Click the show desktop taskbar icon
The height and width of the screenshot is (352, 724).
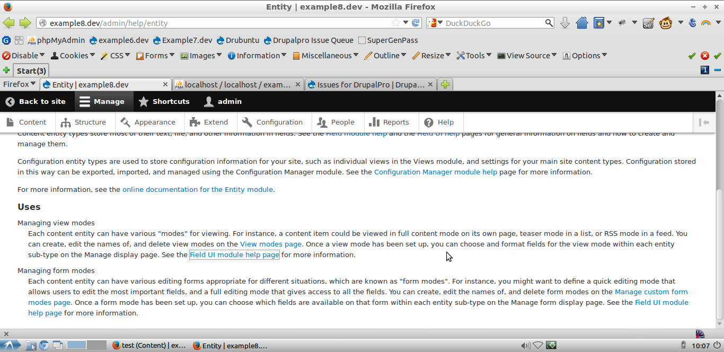coord(57,346)
